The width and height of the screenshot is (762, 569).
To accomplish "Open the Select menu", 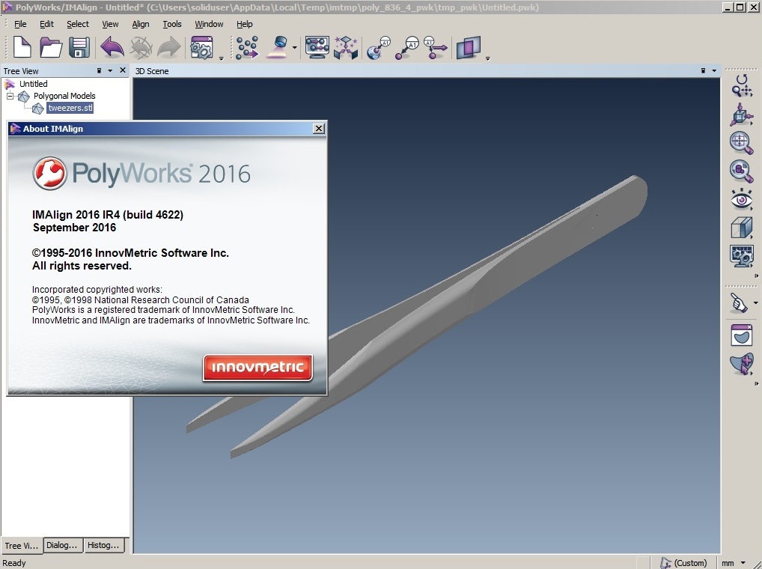I will [78, 24].
